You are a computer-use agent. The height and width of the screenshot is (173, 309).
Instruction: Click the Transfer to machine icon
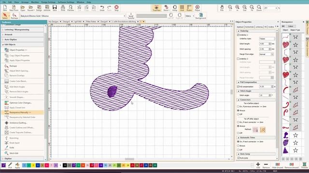coord(131,16)
